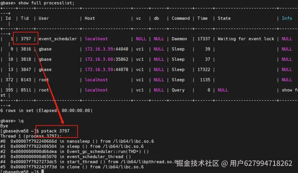Click time value 37
298x173 pixels.
point(208,59)
